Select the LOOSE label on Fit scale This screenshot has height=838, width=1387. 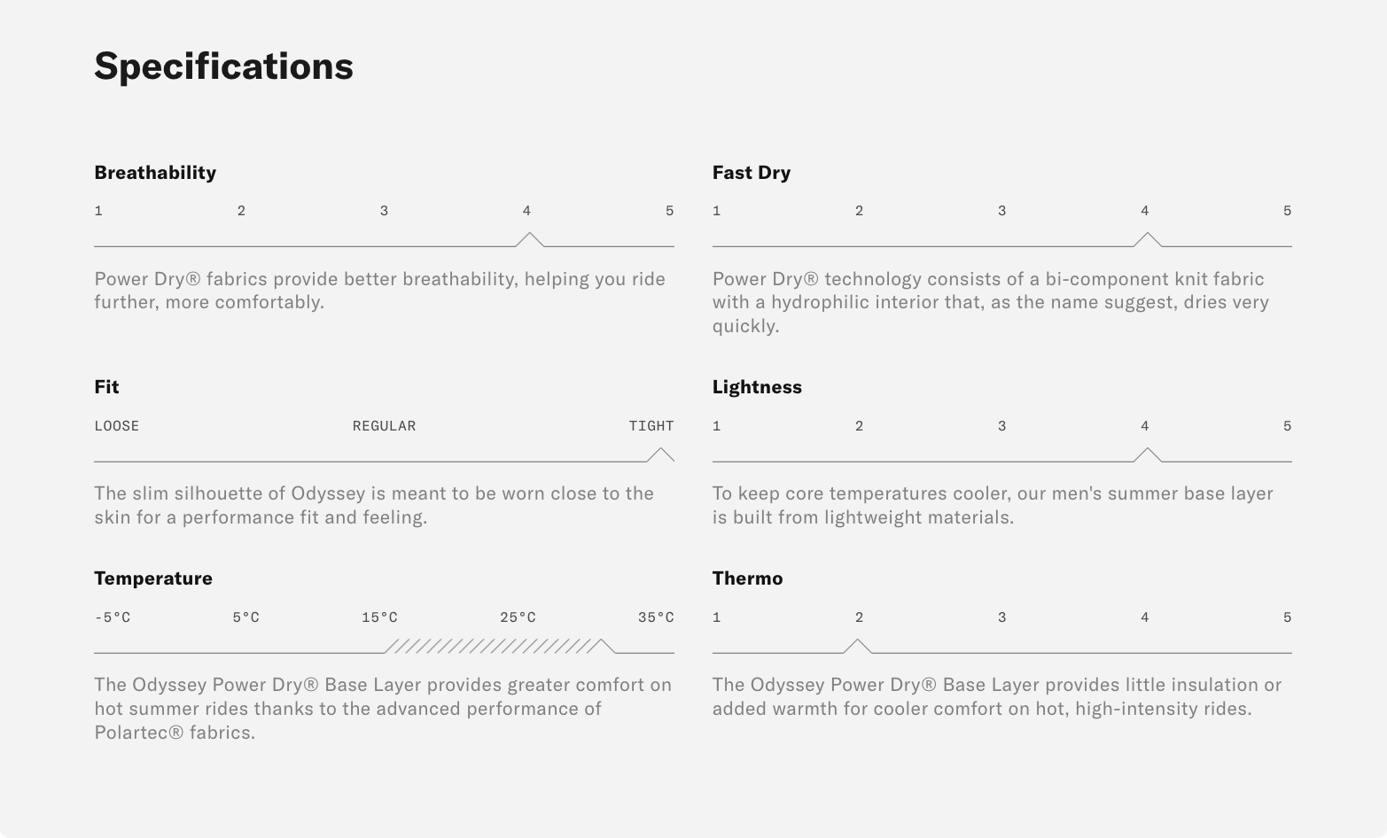pos(117,426)
